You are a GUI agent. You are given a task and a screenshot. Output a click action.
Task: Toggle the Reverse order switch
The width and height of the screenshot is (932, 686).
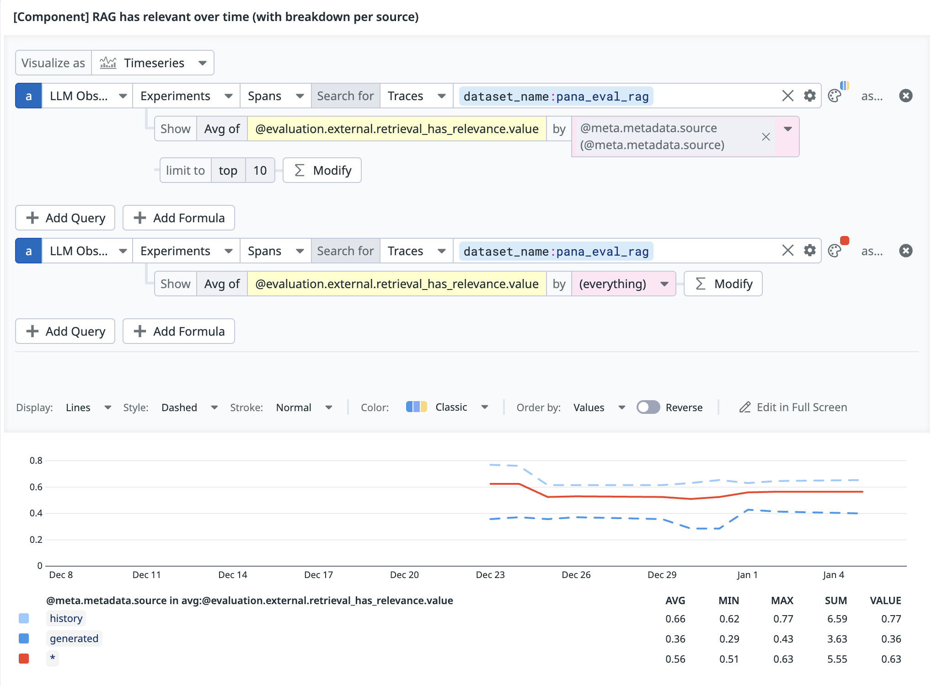point(648,407)
